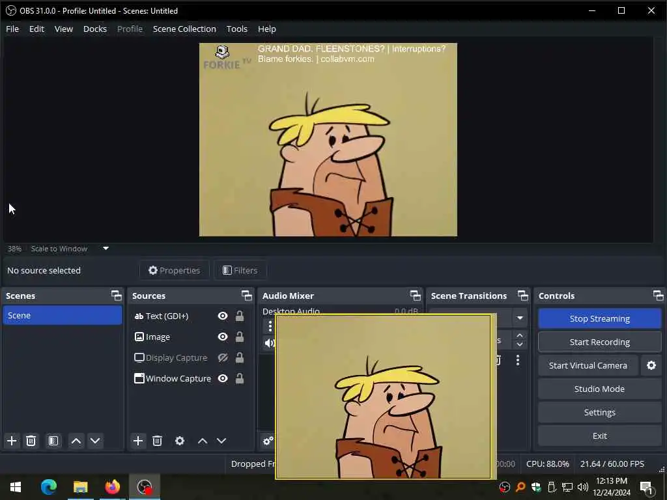Move scene up with arrow
667x500 pixels.
tap(76, 441)
